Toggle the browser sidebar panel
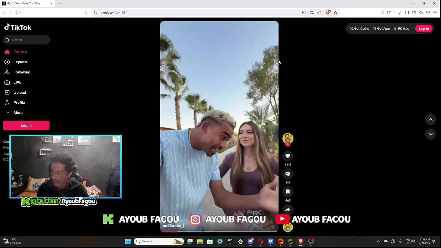This screenshot has height=248, width=441. 407,13
